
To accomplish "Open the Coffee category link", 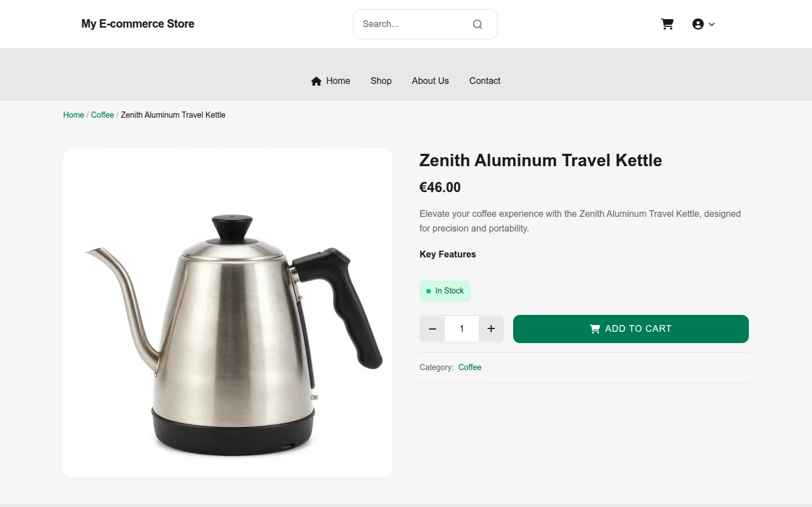I will (470, 367).
